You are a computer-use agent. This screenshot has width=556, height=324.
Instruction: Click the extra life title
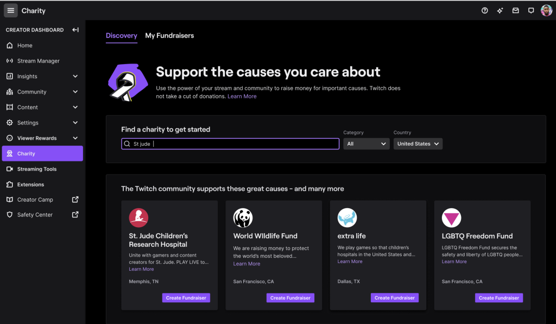coord(351,236)
